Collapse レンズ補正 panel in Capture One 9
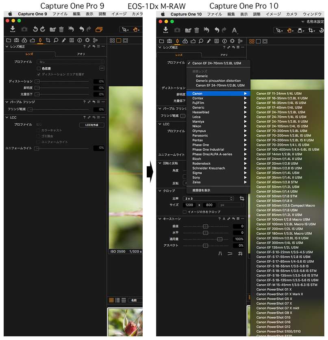Screen dimensions: 328x340 pos(7,47)
